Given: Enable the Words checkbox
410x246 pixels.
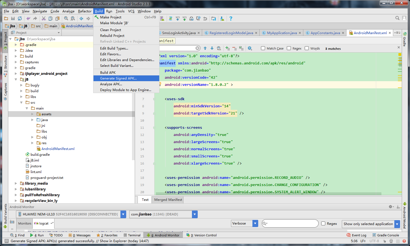Looking at the screenshot, I should [307, 48].
